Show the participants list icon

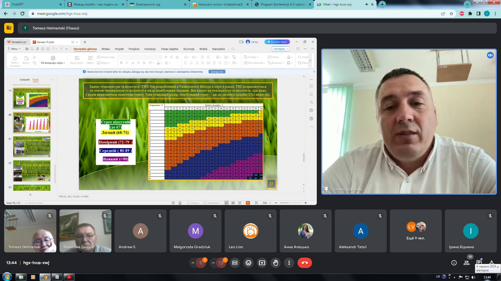point(467,263)
